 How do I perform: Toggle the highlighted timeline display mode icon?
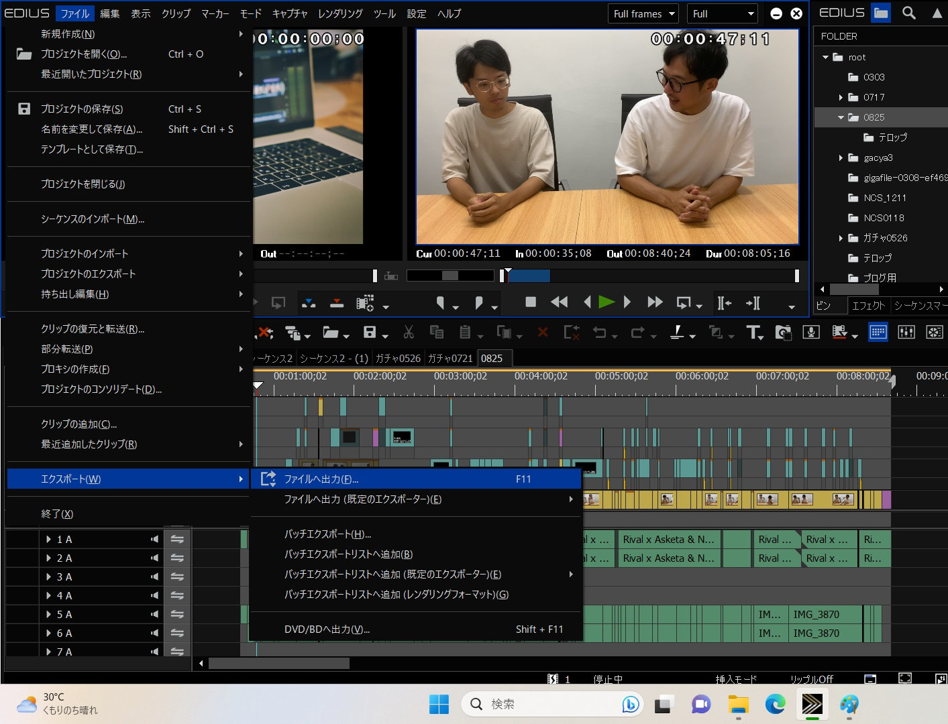point(878,332)
